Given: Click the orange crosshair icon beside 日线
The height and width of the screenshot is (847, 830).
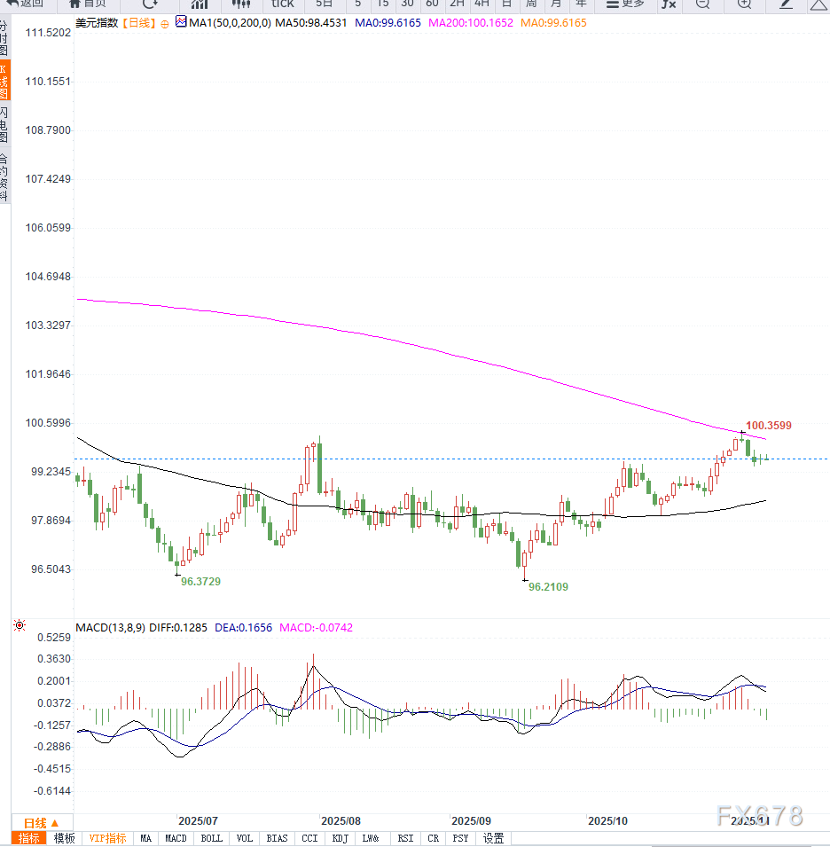Looking at the screenshot, I should (164, 22).
